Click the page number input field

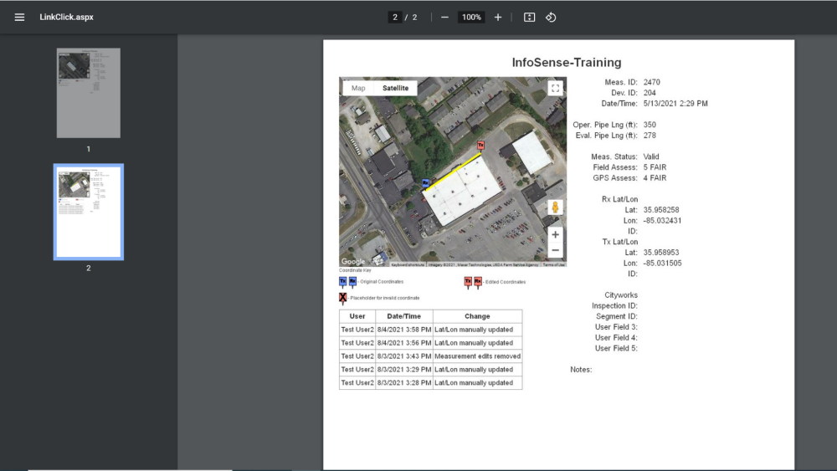click(x=394, y=17)
